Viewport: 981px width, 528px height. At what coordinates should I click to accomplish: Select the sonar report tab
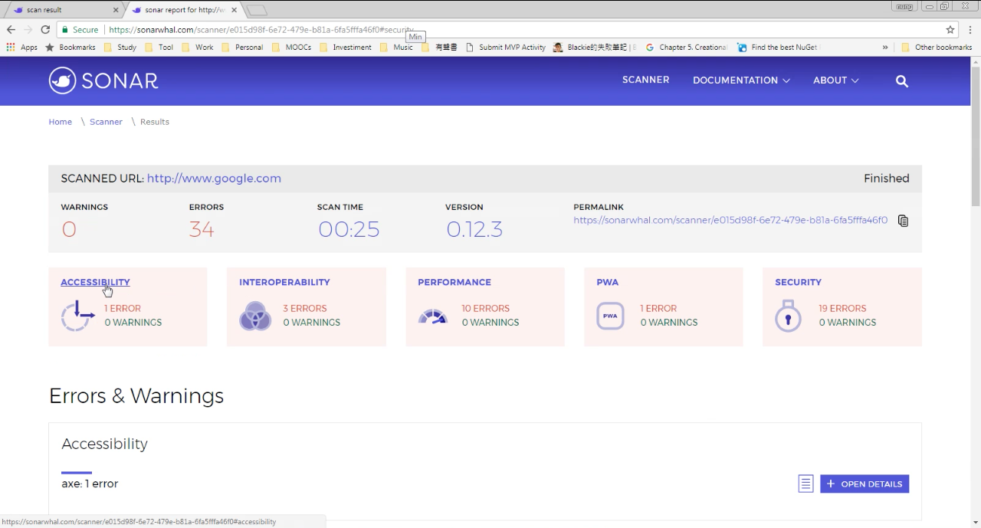[184, 10]
